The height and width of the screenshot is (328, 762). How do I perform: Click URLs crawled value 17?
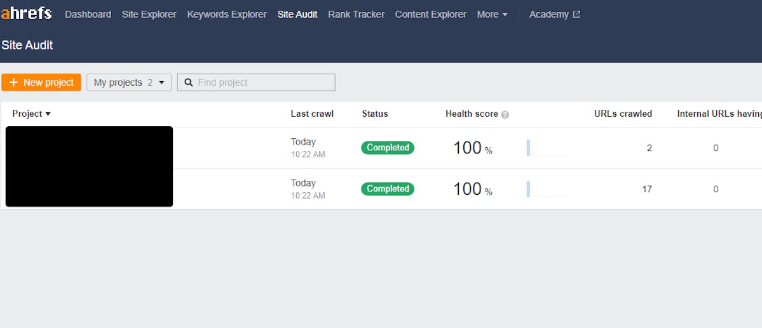point(647,189)
